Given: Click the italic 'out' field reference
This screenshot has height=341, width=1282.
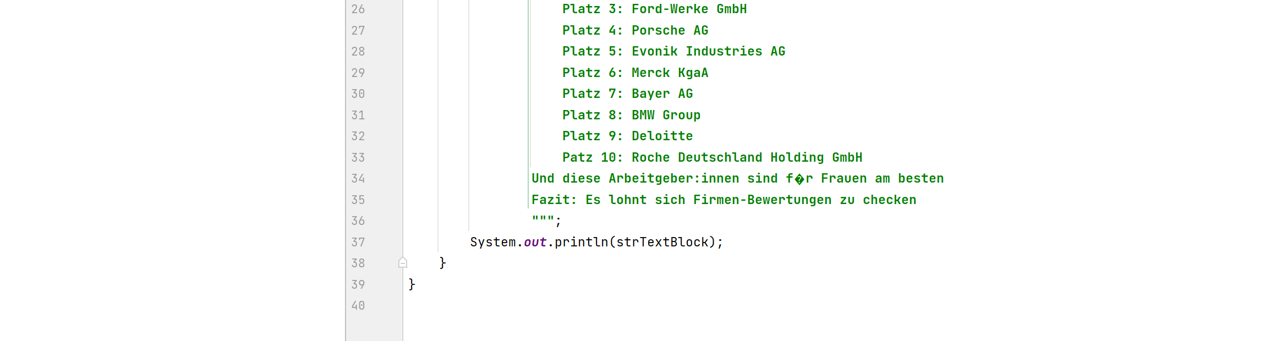Looking at the screenshot, I should click(535, 243).
